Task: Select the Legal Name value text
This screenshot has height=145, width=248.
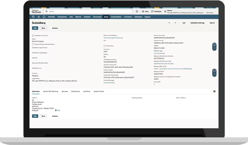Action: coord(54,81)
